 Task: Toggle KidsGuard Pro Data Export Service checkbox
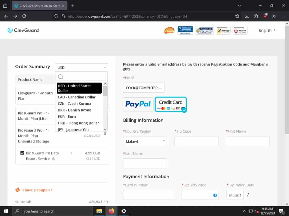pyautogui.click(x=22, y=153)
